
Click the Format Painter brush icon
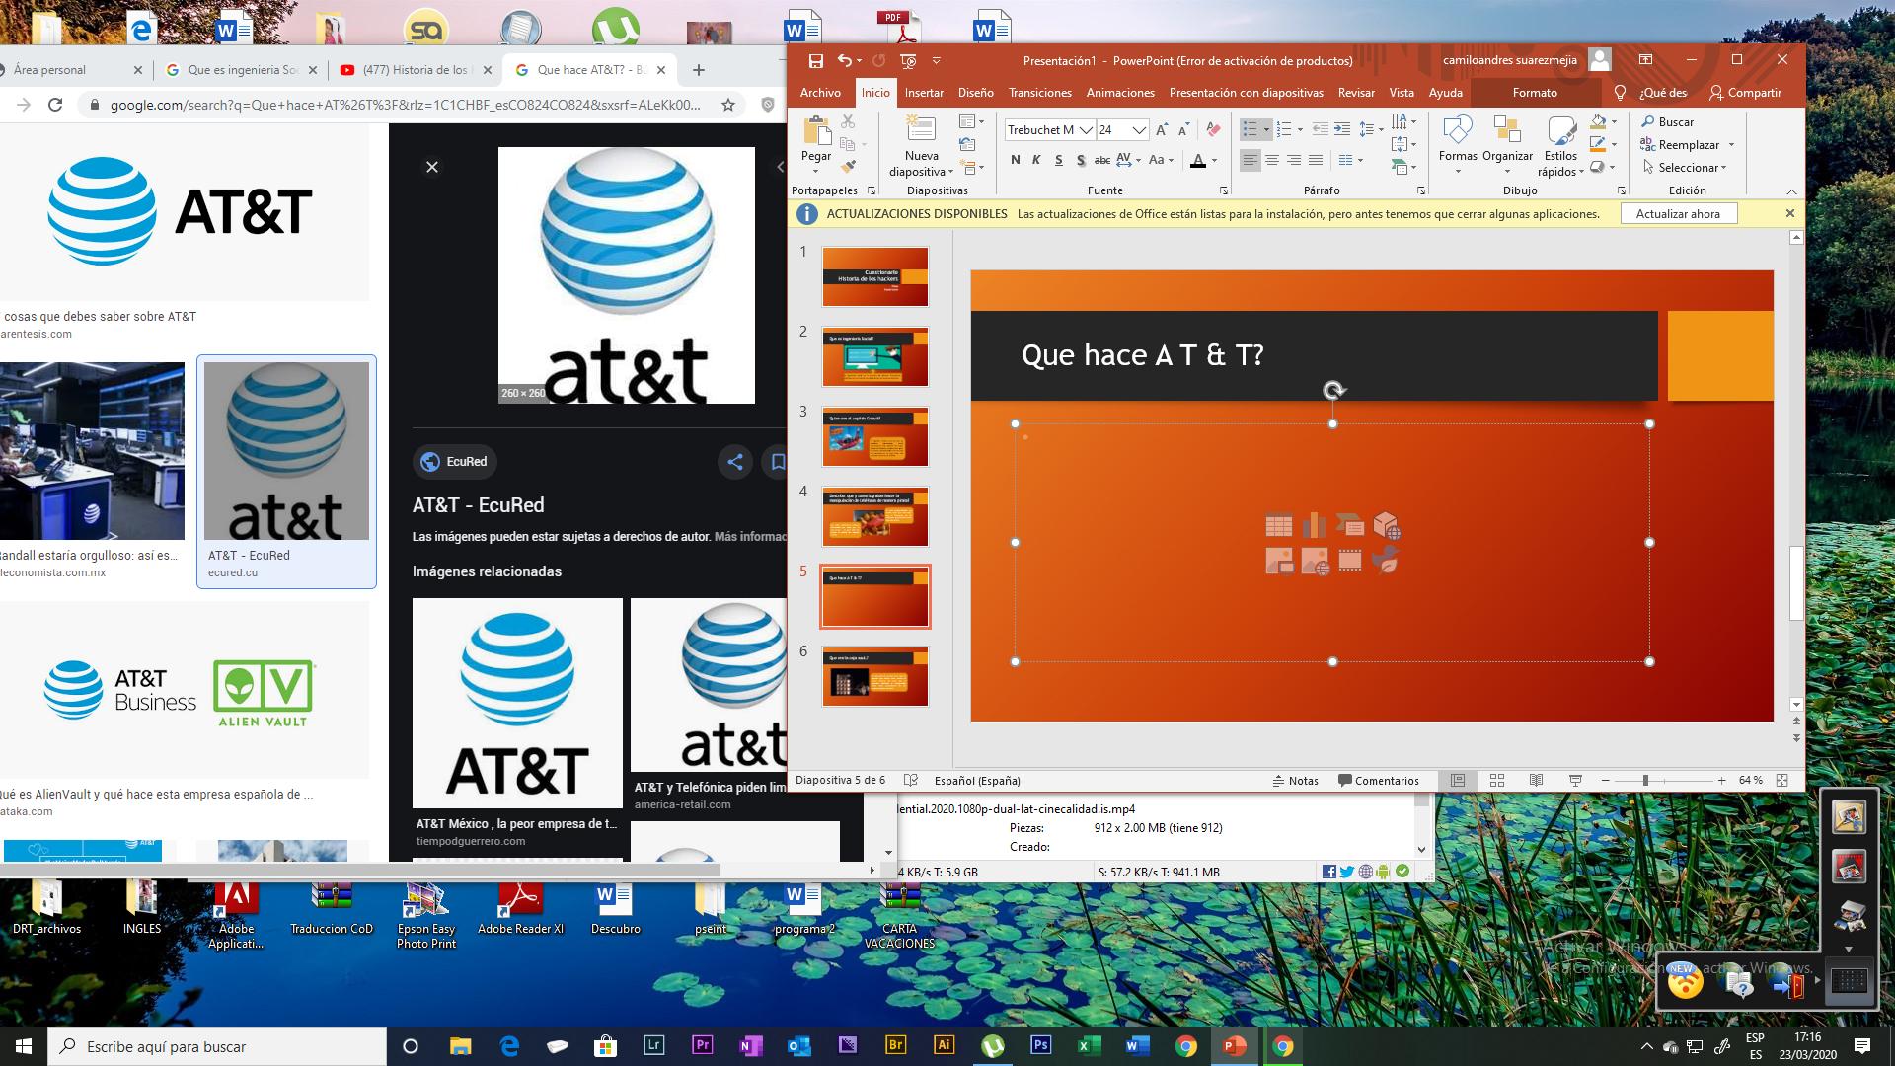click(848, 166)
